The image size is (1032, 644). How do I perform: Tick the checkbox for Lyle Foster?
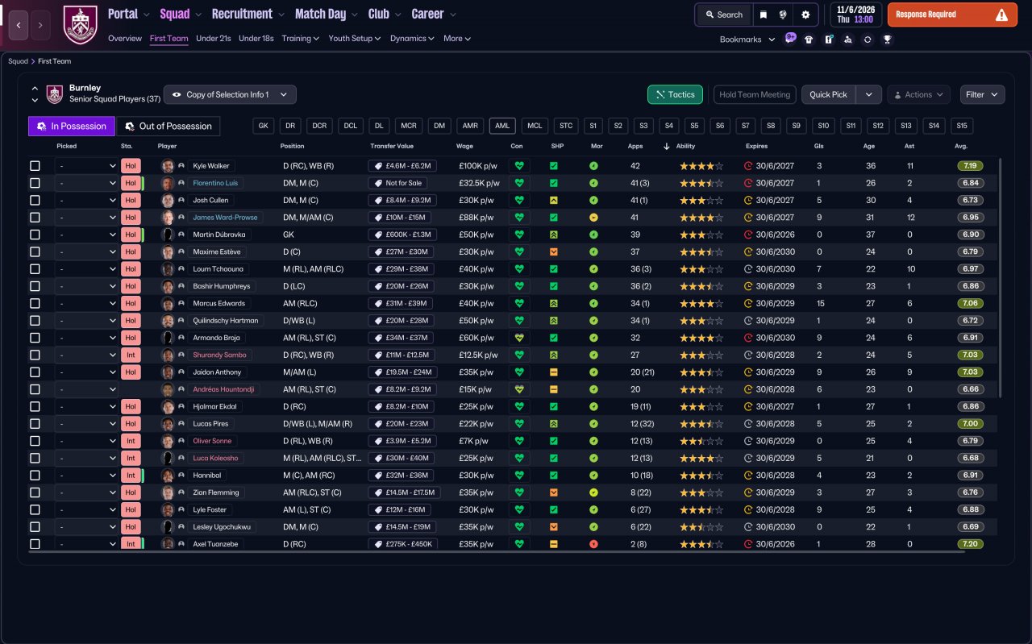[x=35, y=509]
